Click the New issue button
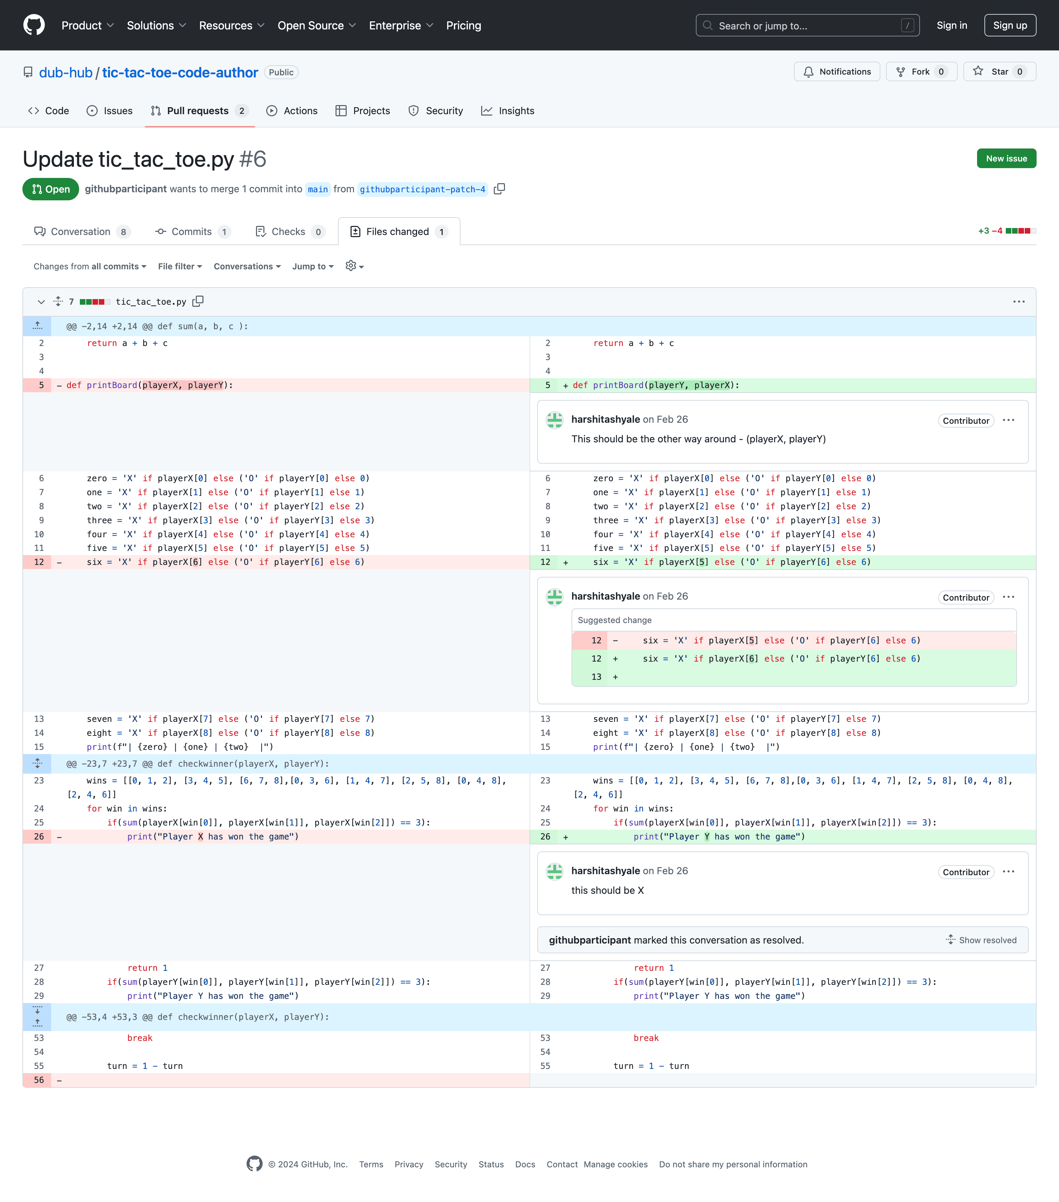This screenshot has width=1059, height=1202. coord(1006,158)
